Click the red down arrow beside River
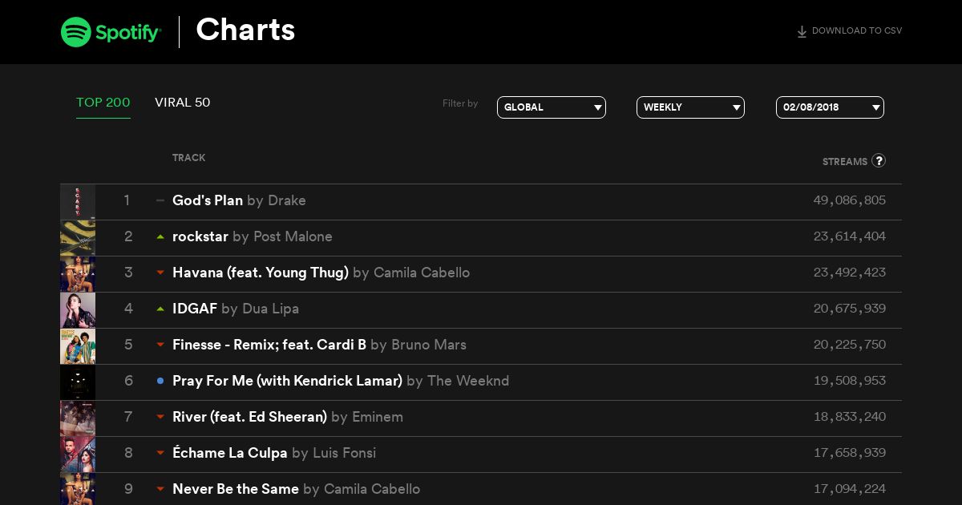This screenshot has width=962, height=505. 160,417
